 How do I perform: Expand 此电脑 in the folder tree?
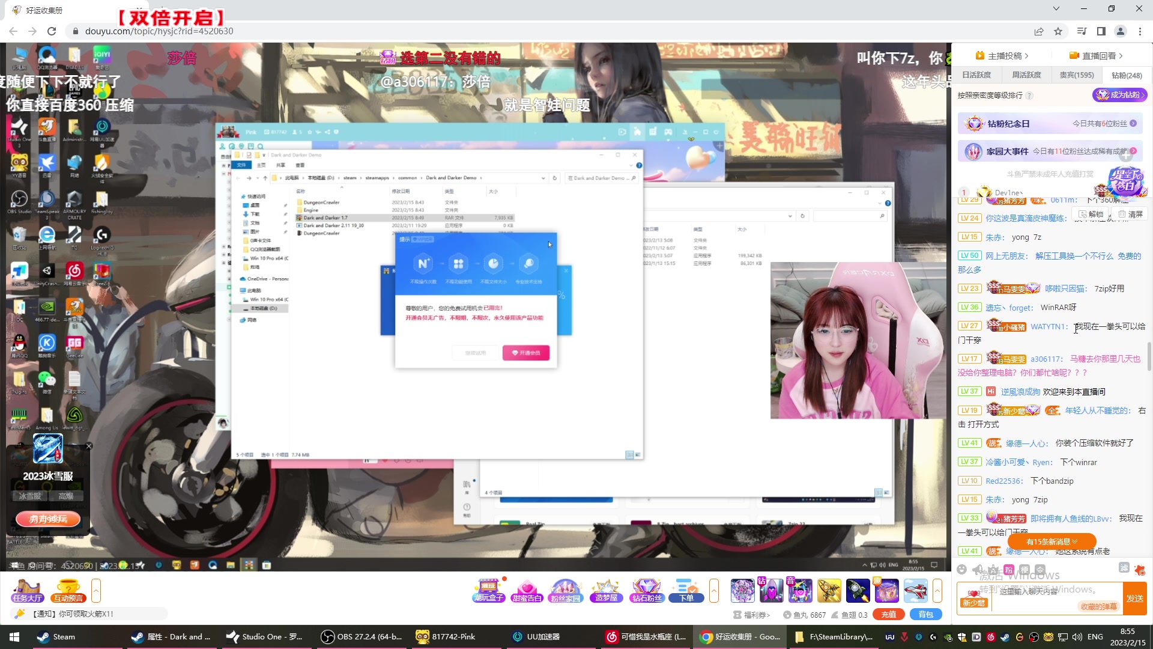click(x=244, y=290)
